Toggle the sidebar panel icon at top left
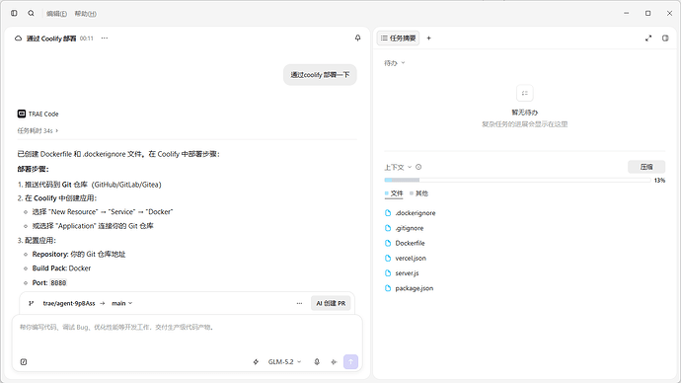Screen dimensions: 681x383 (14, 14)
